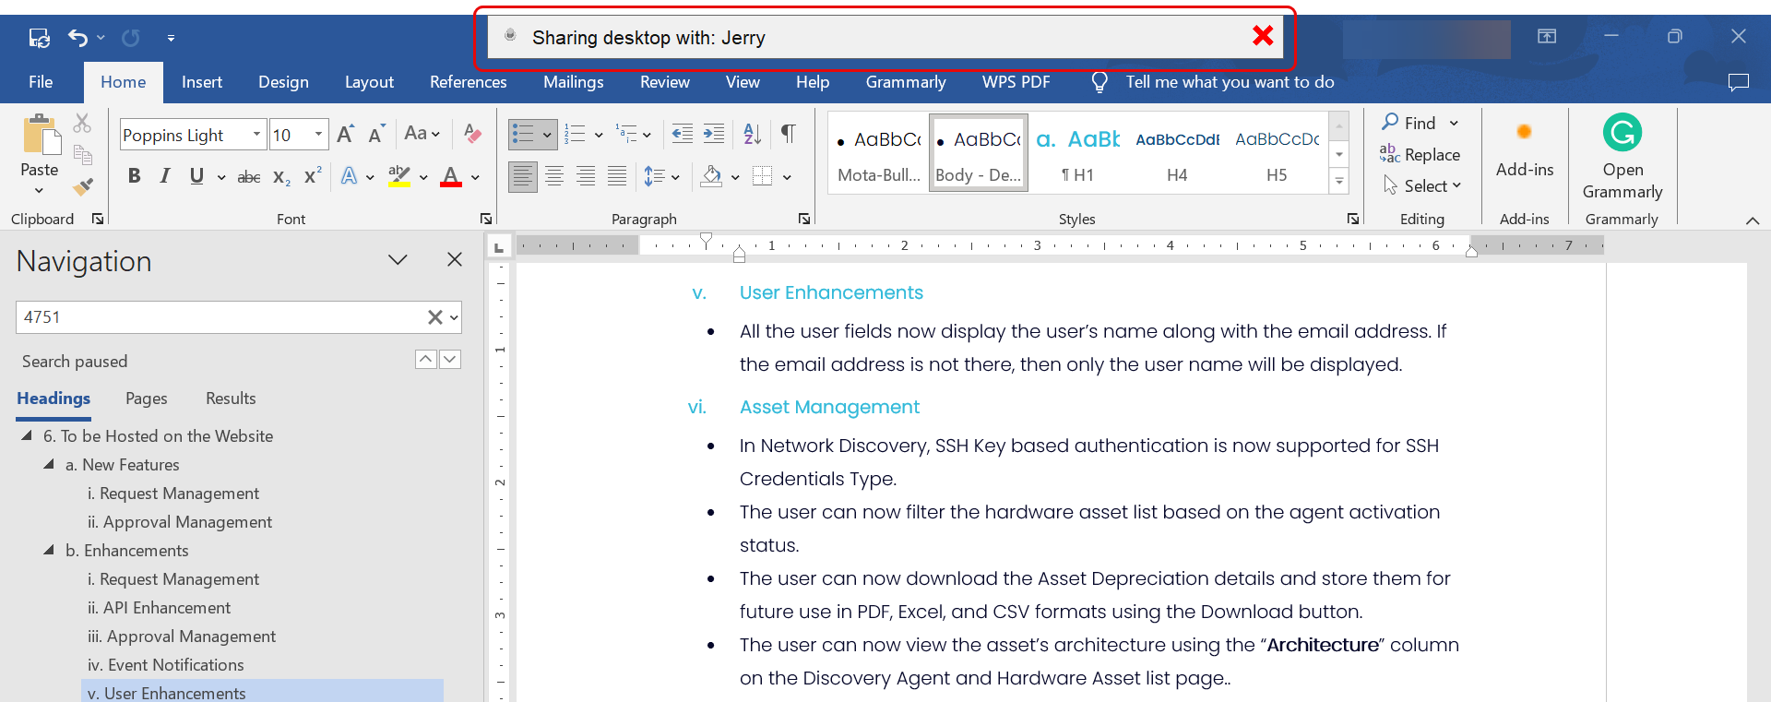Open the font name dropdown
This screenshot has height=702, width=1771.
coord(256,135)
